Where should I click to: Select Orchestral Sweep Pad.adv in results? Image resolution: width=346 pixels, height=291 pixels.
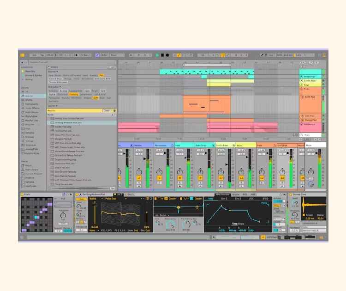click(x=82, y=155)
